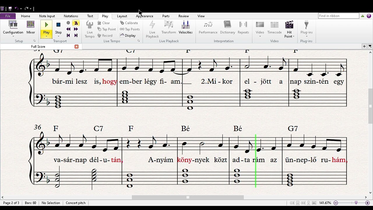Open the undo history dropdown arrow

click(x=21, y=9)
